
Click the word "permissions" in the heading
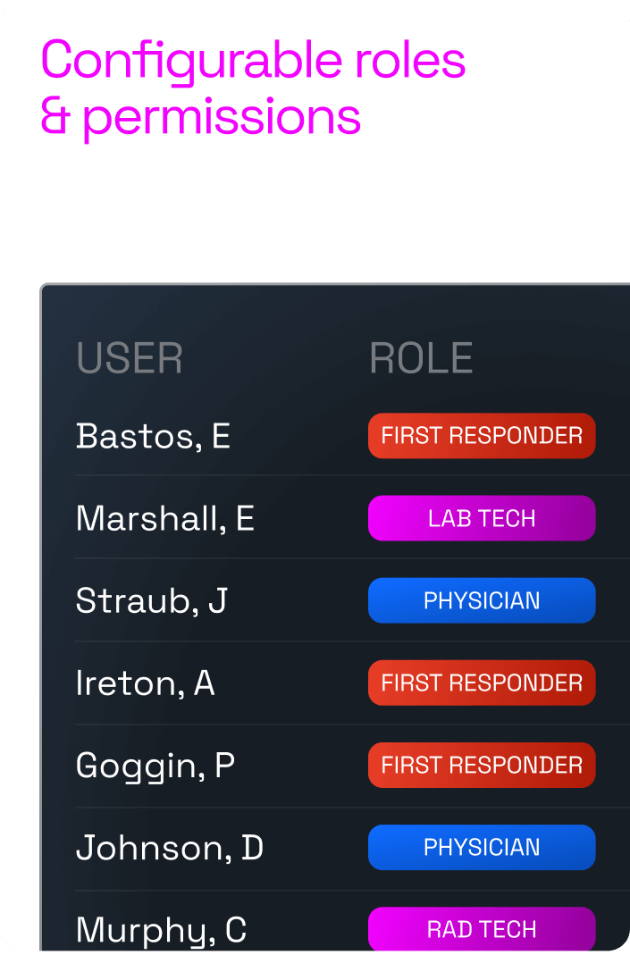pyautogui.click(x=222, y=118)
